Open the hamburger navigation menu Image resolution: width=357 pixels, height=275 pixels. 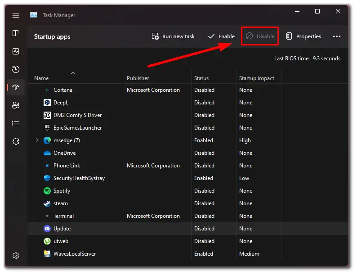click(x=16, y=15)
